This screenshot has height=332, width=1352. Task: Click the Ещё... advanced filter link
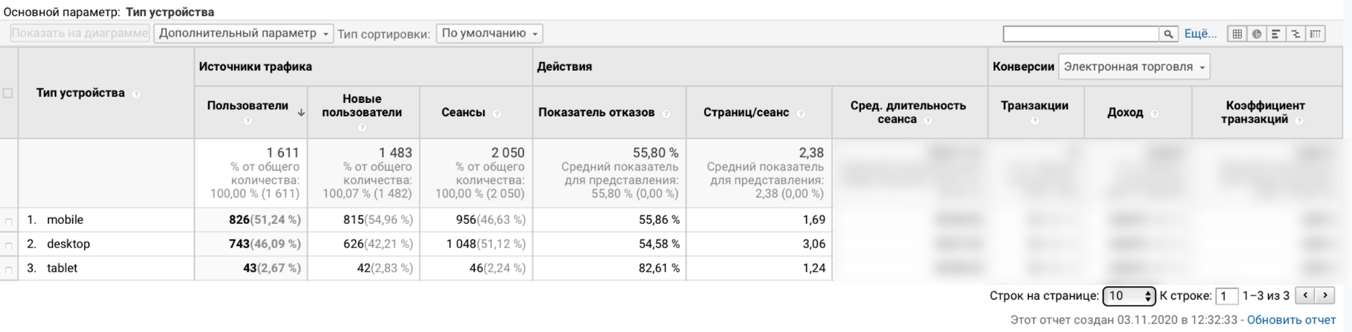coord(1201,34)
